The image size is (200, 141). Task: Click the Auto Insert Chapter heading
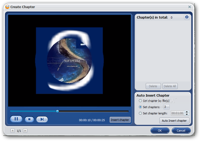(x=153, y=95)
